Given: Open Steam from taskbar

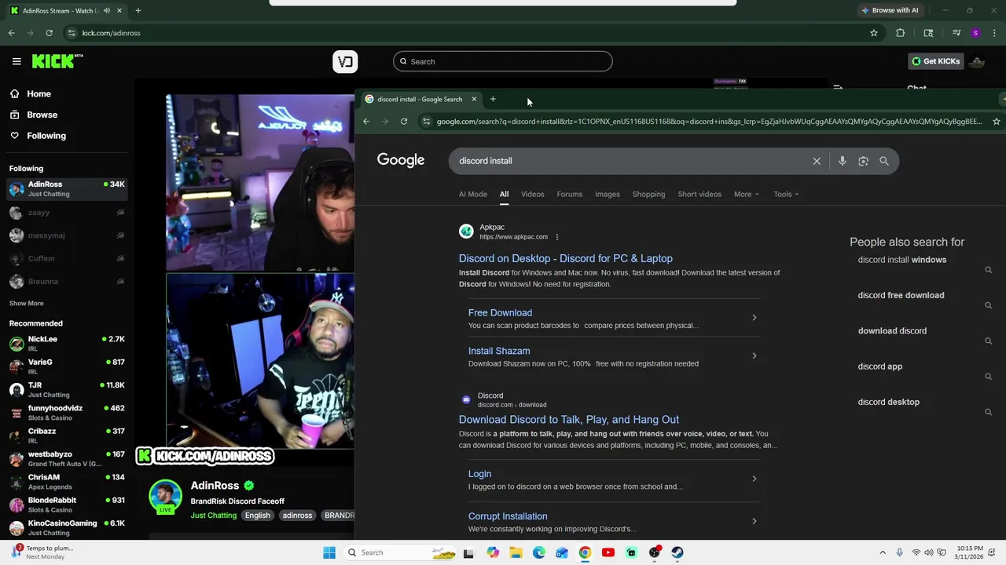Looking at the screenshot, I should [x=677, y=552].
